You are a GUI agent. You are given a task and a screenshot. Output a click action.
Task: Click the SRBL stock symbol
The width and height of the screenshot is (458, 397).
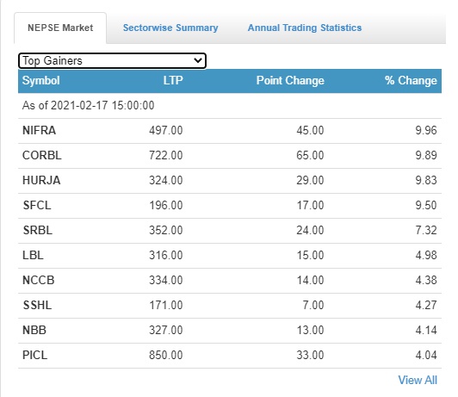38,230
